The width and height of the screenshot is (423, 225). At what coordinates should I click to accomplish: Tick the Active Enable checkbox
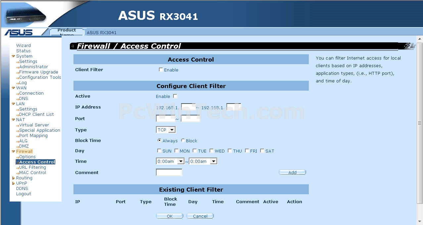(x=175, y=96)
